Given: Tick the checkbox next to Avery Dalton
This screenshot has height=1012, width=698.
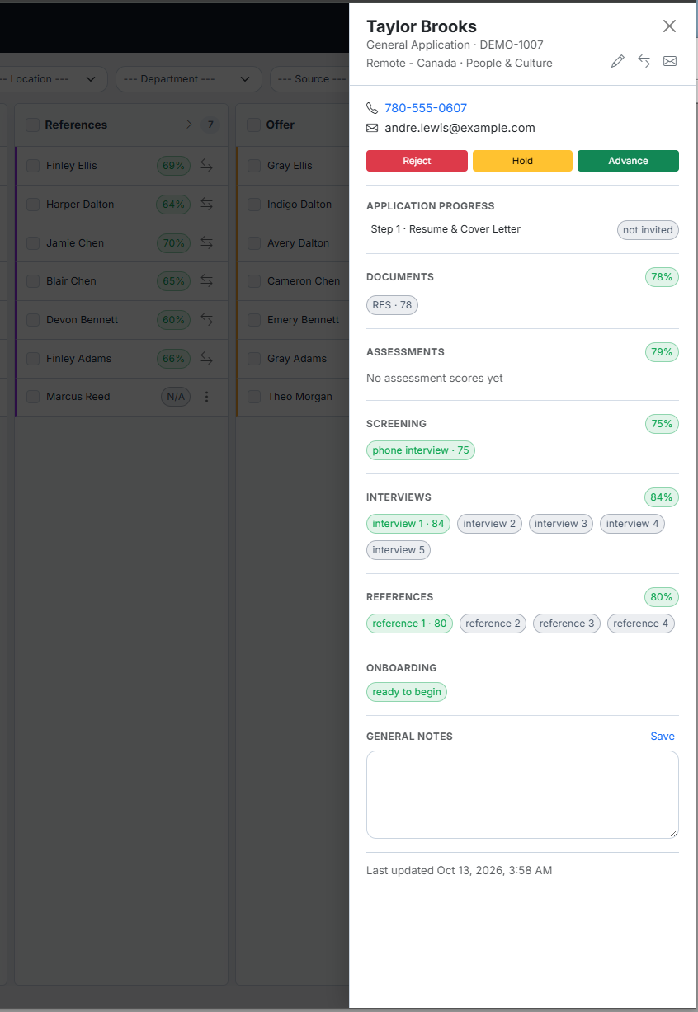Looking at the screenshot, I should 254,243.
